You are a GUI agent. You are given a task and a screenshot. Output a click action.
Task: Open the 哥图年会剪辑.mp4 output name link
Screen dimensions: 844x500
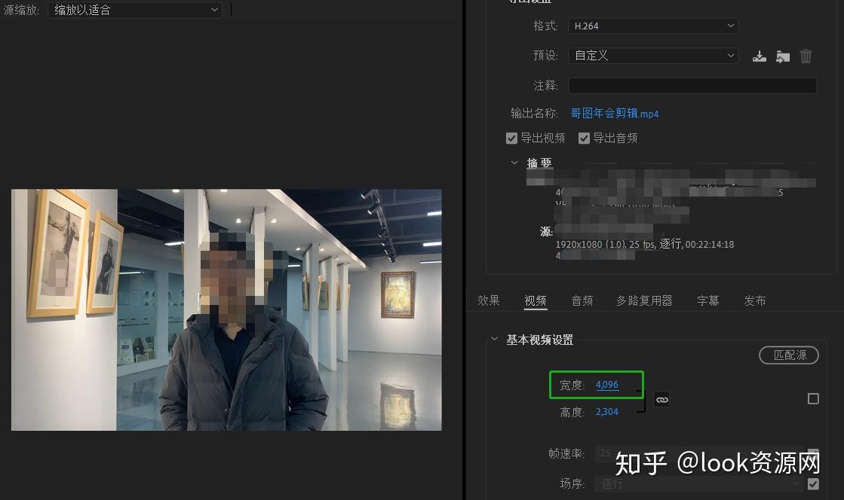[x=614, y=113]
